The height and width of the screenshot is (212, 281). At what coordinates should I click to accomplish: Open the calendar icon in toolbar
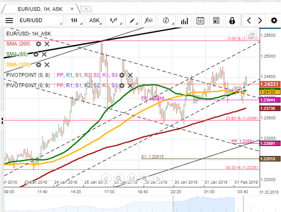pos(200,20)
